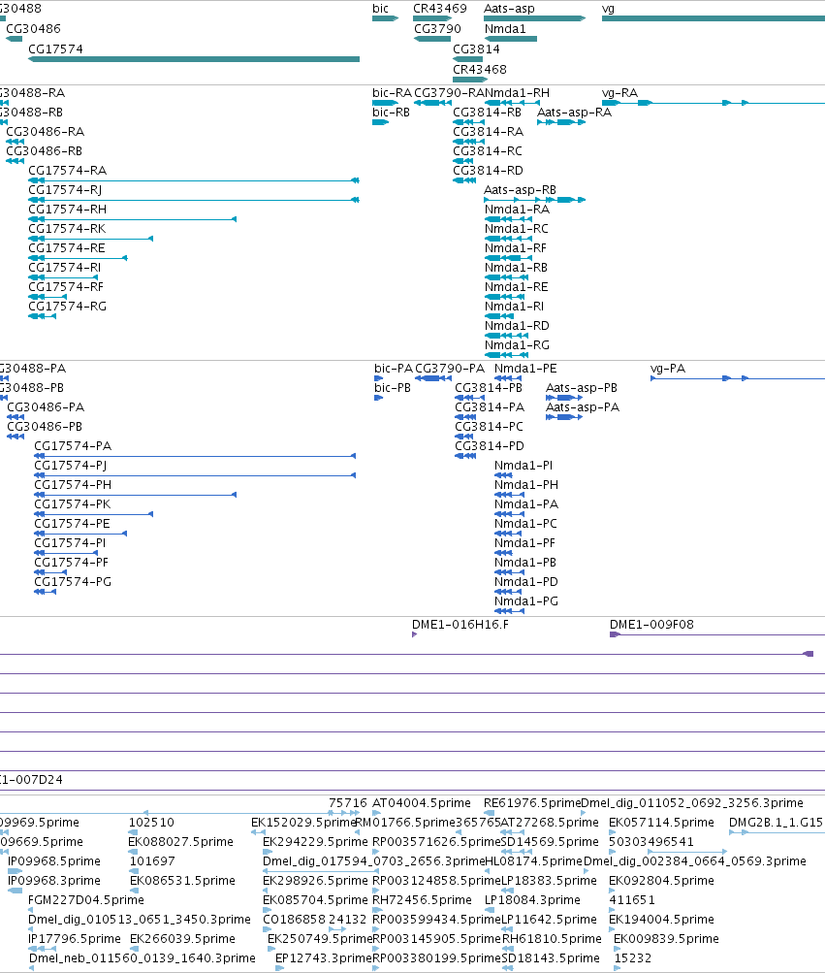Select the CG17574-PK protein label
This screenshot has height=973, width=825.
73,503
